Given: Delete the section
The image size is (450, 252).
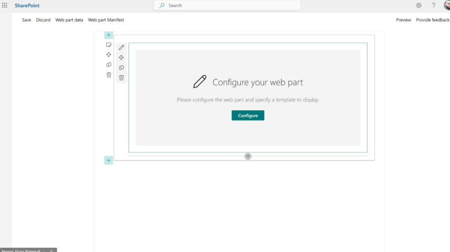Looking at the screenshot, I should [109, 75].
